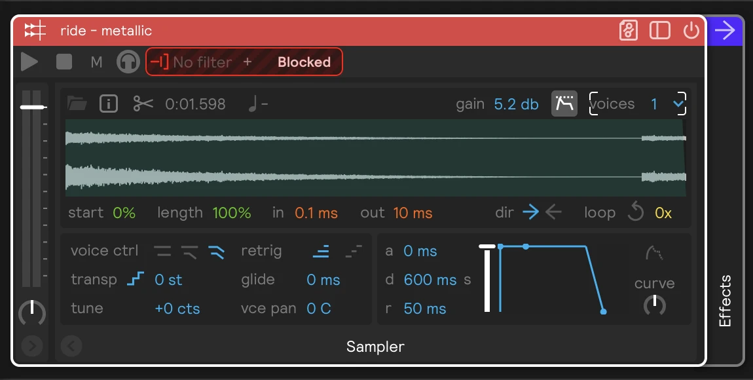Image resolution: width=753 pixels, height=380 pixels.
Task: Click inside the sample waveform display
Action: pos(376,158)
